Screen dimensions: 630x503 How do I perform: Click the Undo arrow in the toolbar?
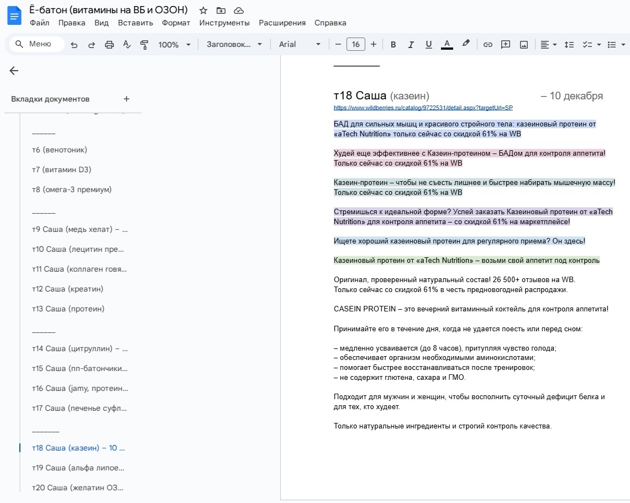click(x=74, y=45)
